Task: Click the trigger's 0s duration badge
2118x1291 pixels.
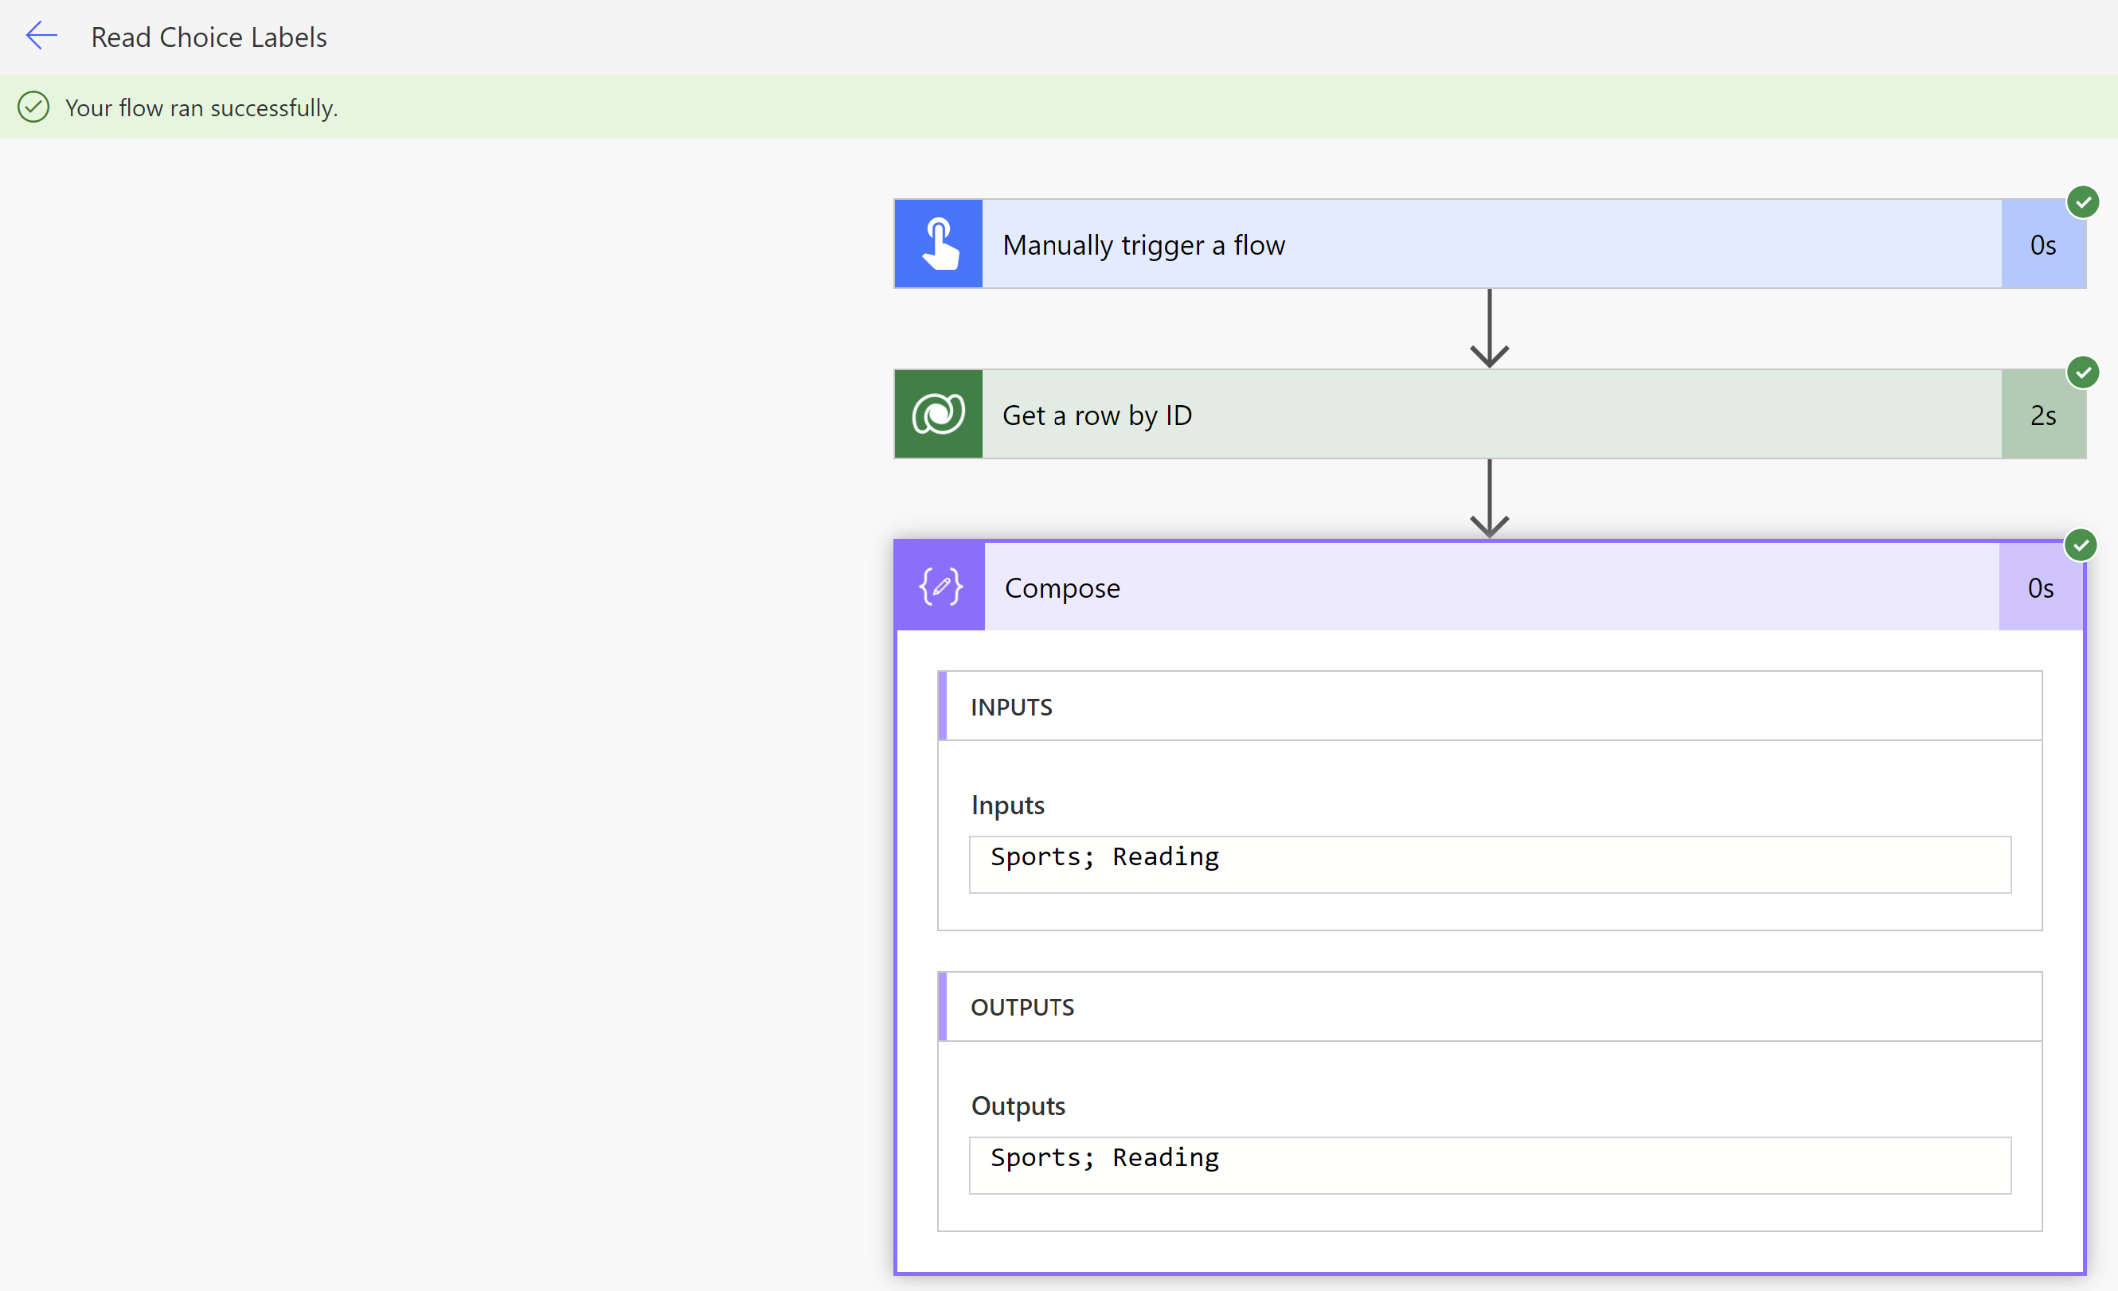Action: pyautogui.click(x=2042, y=245)
